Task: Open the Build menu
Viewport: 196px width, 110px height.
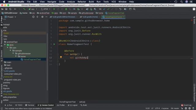Action: coord(91,2)
